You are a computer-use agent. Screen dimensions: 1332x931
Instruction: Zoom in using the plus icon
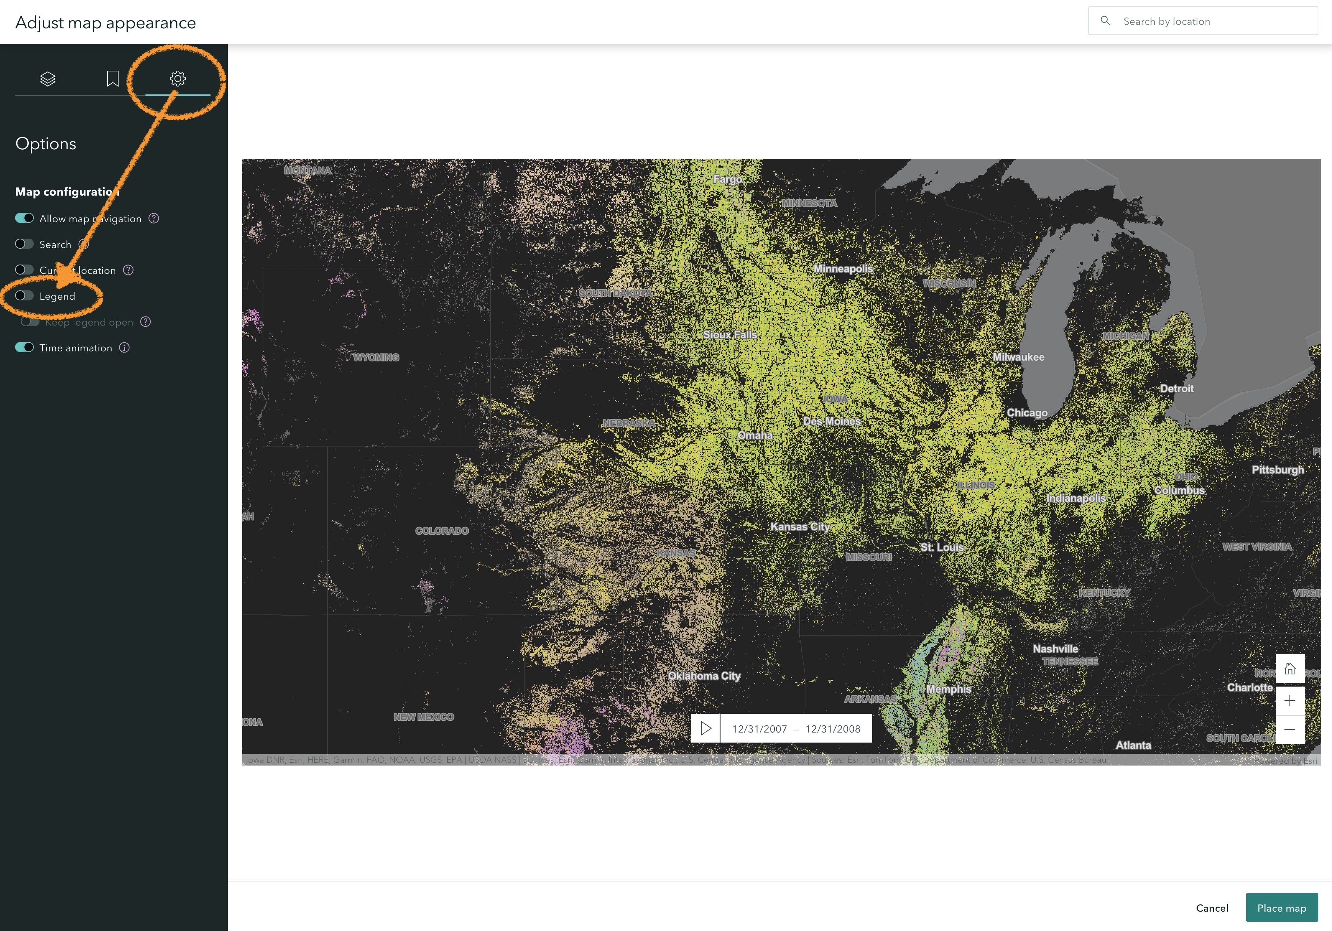pyautogui.click(x=1290, y=700)
